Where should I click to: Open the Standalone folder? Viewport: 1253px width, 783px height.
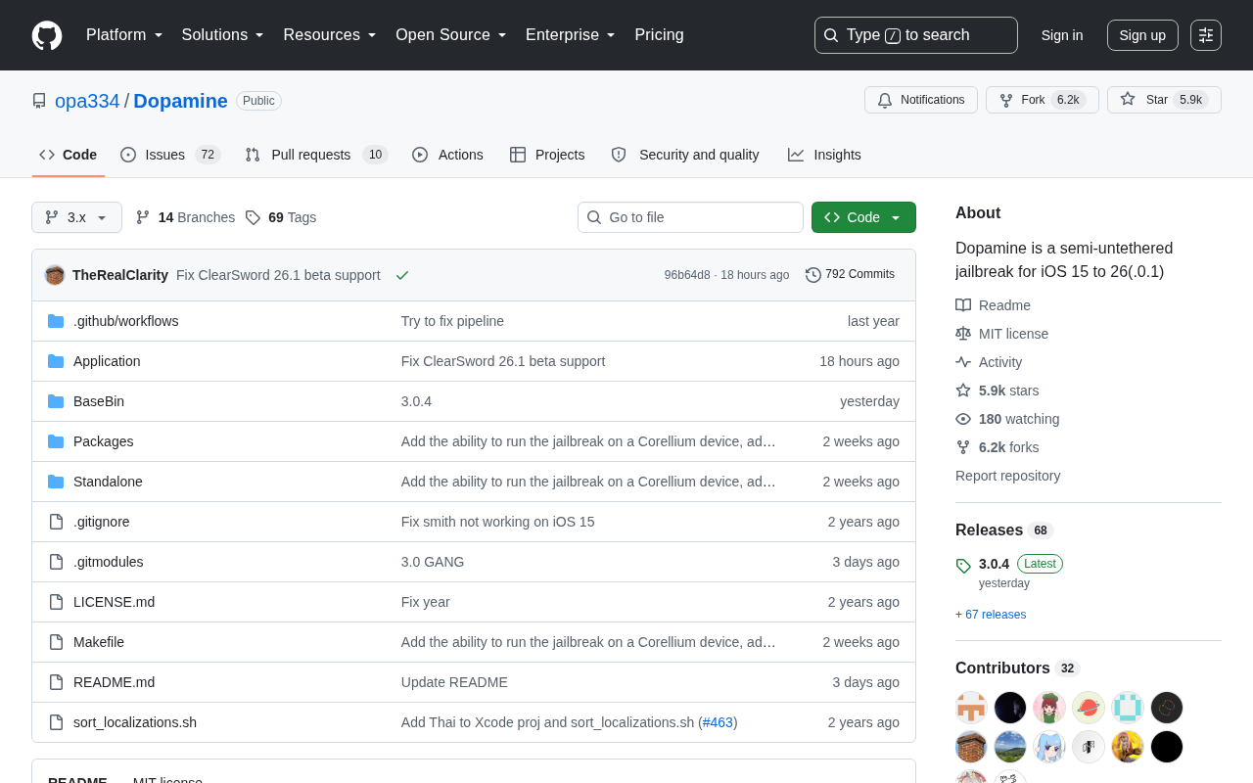(x=108, y=482)
